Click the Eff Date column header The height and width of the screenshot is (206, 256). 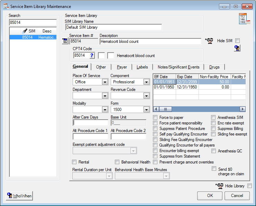coord(164,77)
